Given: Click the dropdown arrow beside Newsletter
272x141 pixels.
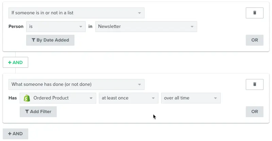Looking at the screenshot, I should click(192, 27).
